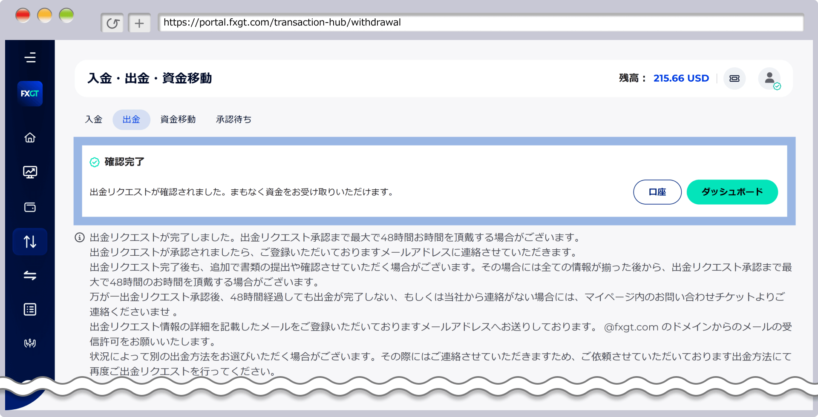Click the 口座 button
The height and width of the screenshot is (417, 818).
point(657,192)
